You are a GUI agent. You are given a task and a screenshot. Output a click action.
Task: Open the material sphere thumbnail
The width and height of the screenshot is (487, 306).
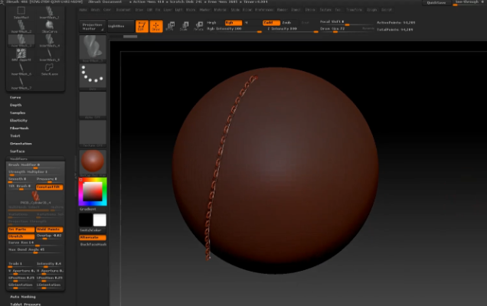(x=93, y=161)
